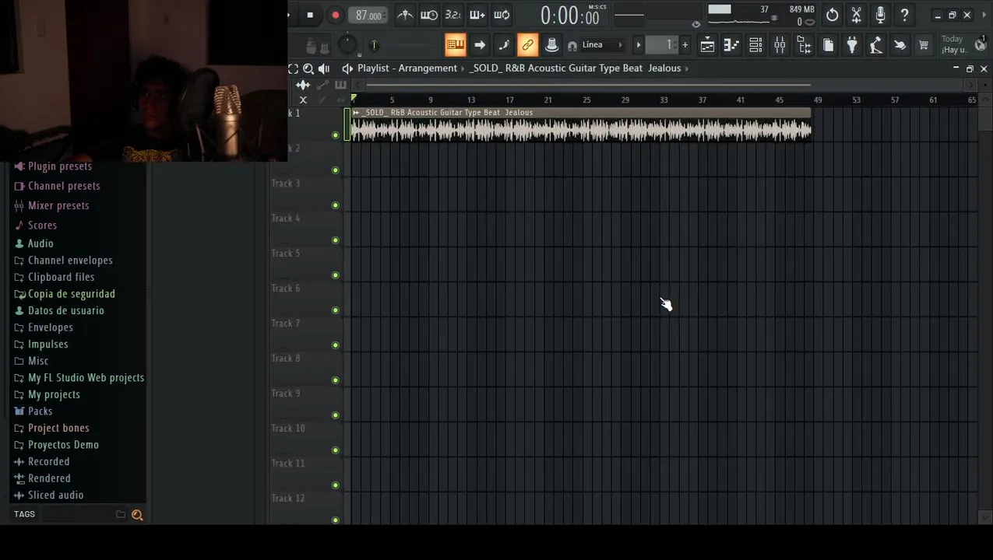Add new pattern with plus button
Image resolution: width=993 pixels, height=560 pixels.
coord(685,45)
